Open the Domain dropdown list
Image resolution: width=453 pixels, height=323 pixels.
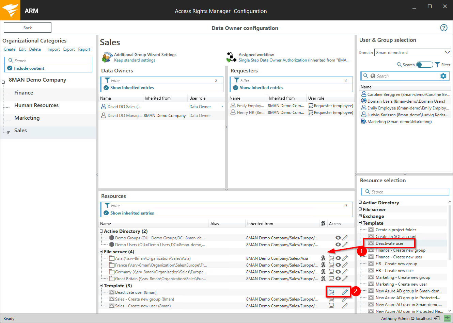coord(447,52)
